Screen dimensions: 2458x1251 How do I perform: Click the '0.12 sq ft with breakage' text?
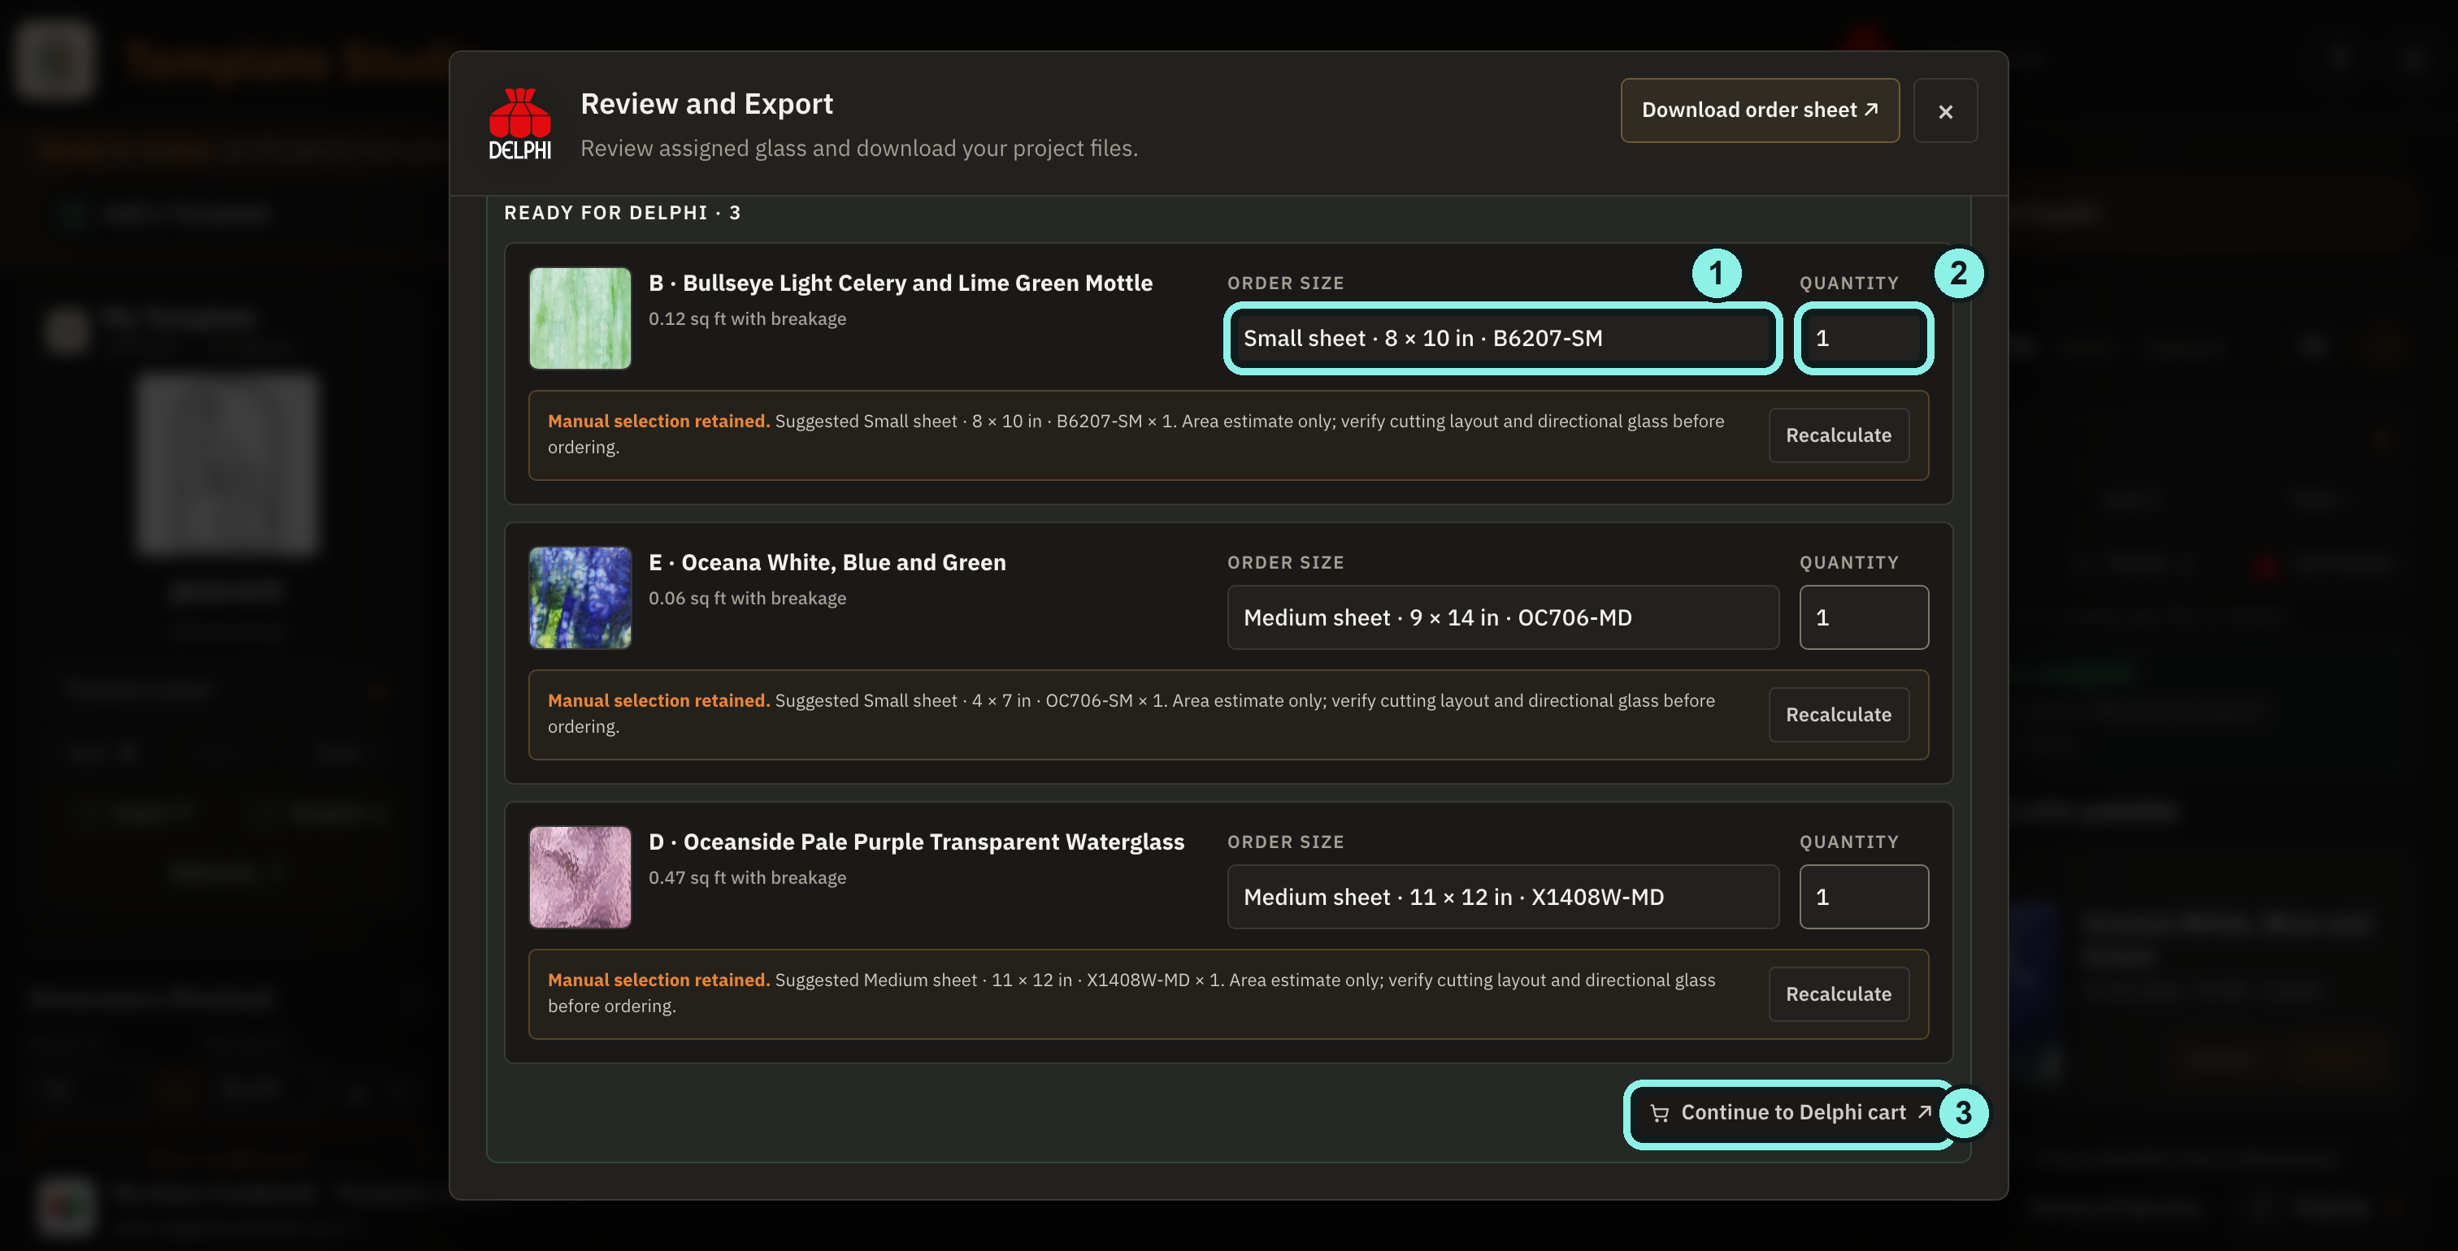(x=747, y=319)
